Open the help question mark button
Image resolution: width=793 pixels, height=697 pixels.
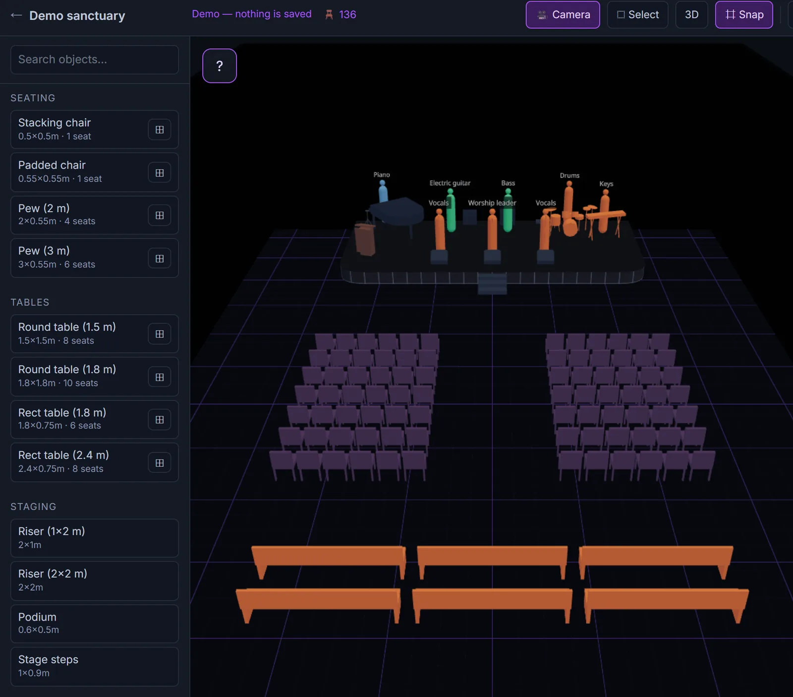220,66
